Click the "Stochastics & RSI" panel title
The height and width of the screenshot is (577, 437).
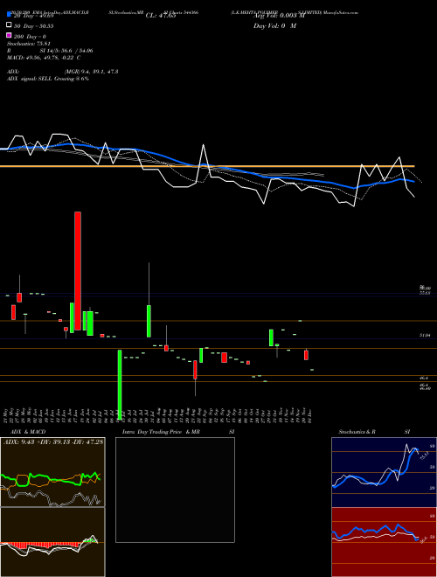pos(374,432)
